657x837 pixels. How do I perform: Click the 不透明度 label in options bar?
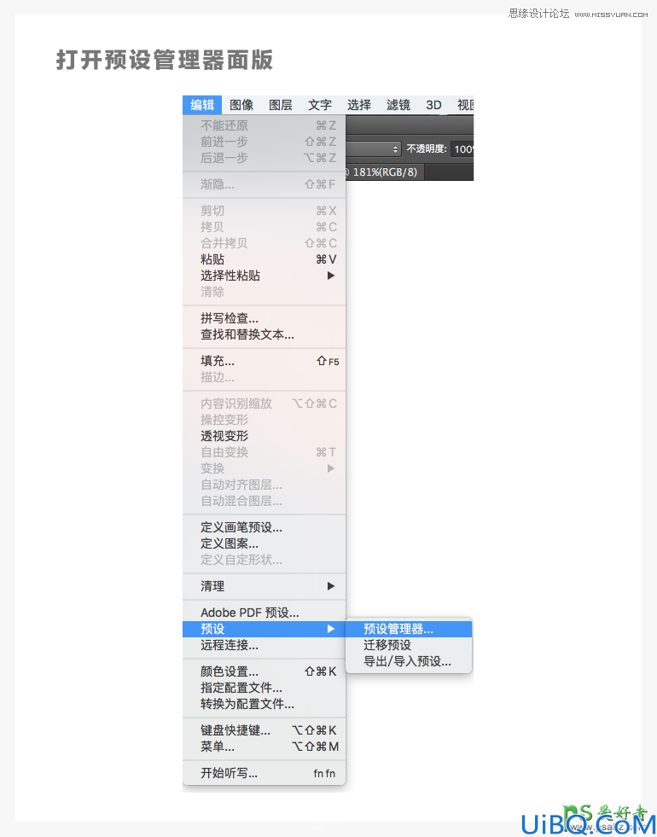click(x=427, y=149)
